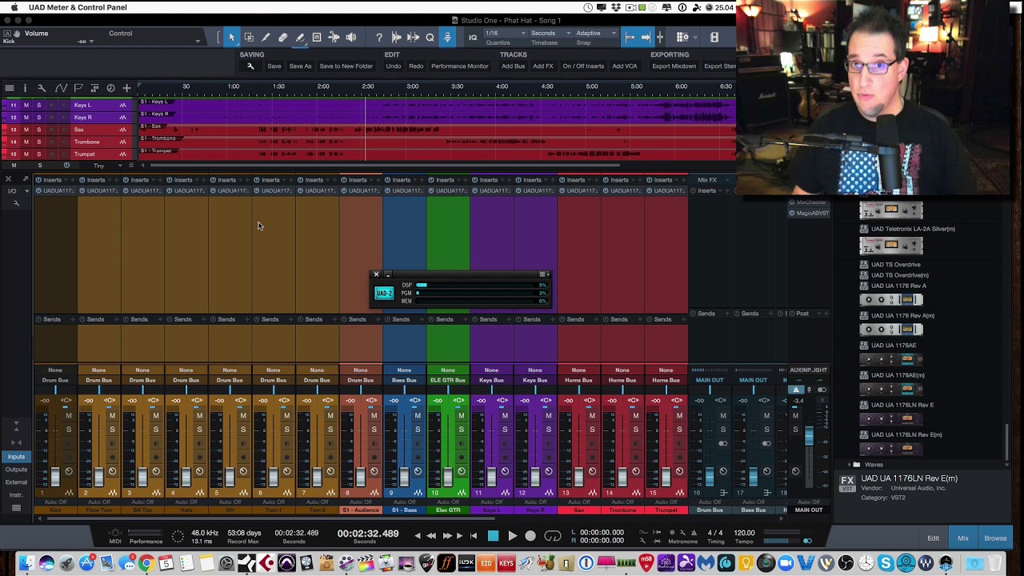1024x576 pixels.
Task: Solo the Sax track
Action: pyautogui.click(x=38, y=130)
